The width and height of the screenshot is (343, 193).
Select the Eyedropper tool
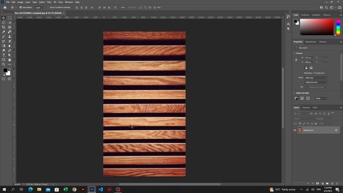point(4,32)
